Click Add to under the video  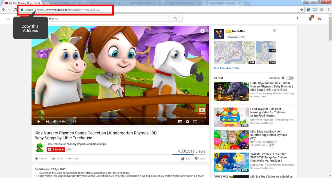click(x=41, y=159)
